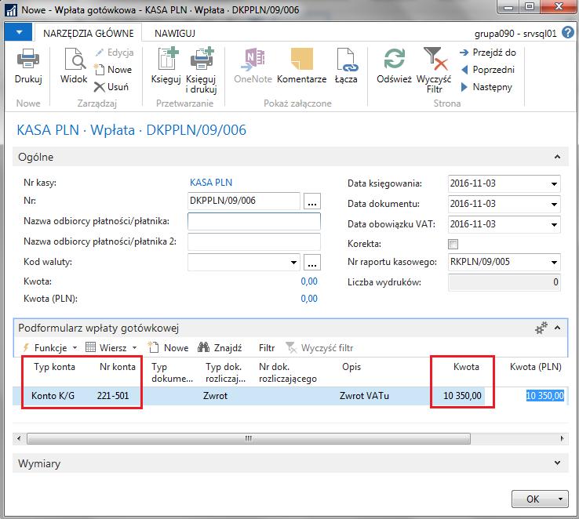Add new line via subform Nowe
This screenshot has width=579, height=519.
coord(169,348)
